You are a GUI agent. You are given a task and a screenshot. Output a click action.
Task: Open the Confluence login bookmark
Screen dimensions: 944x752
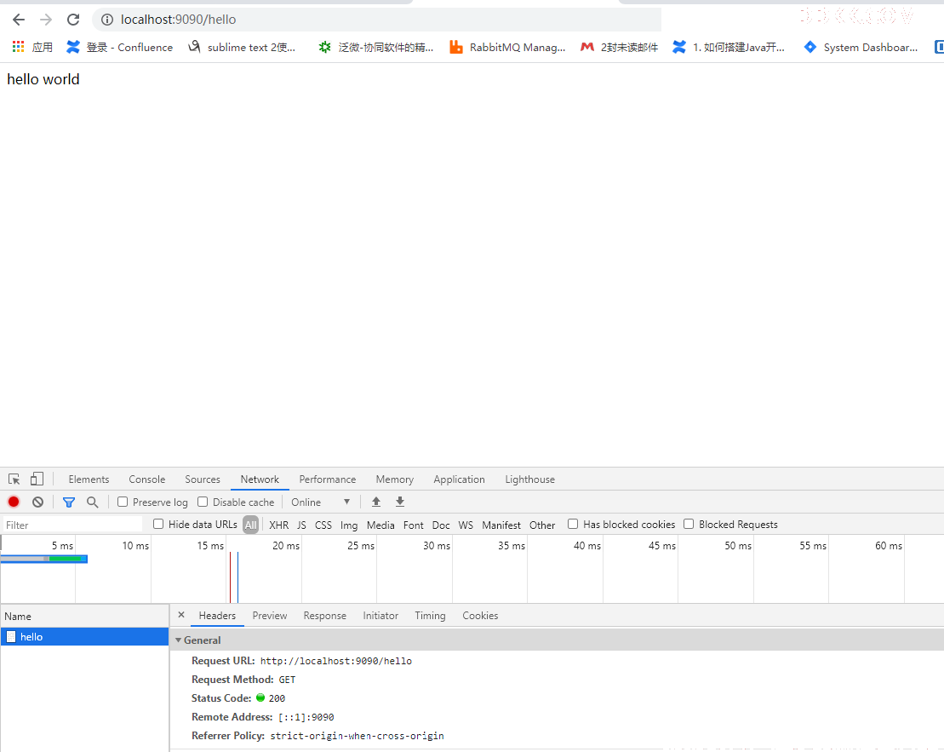pos(120,47)
